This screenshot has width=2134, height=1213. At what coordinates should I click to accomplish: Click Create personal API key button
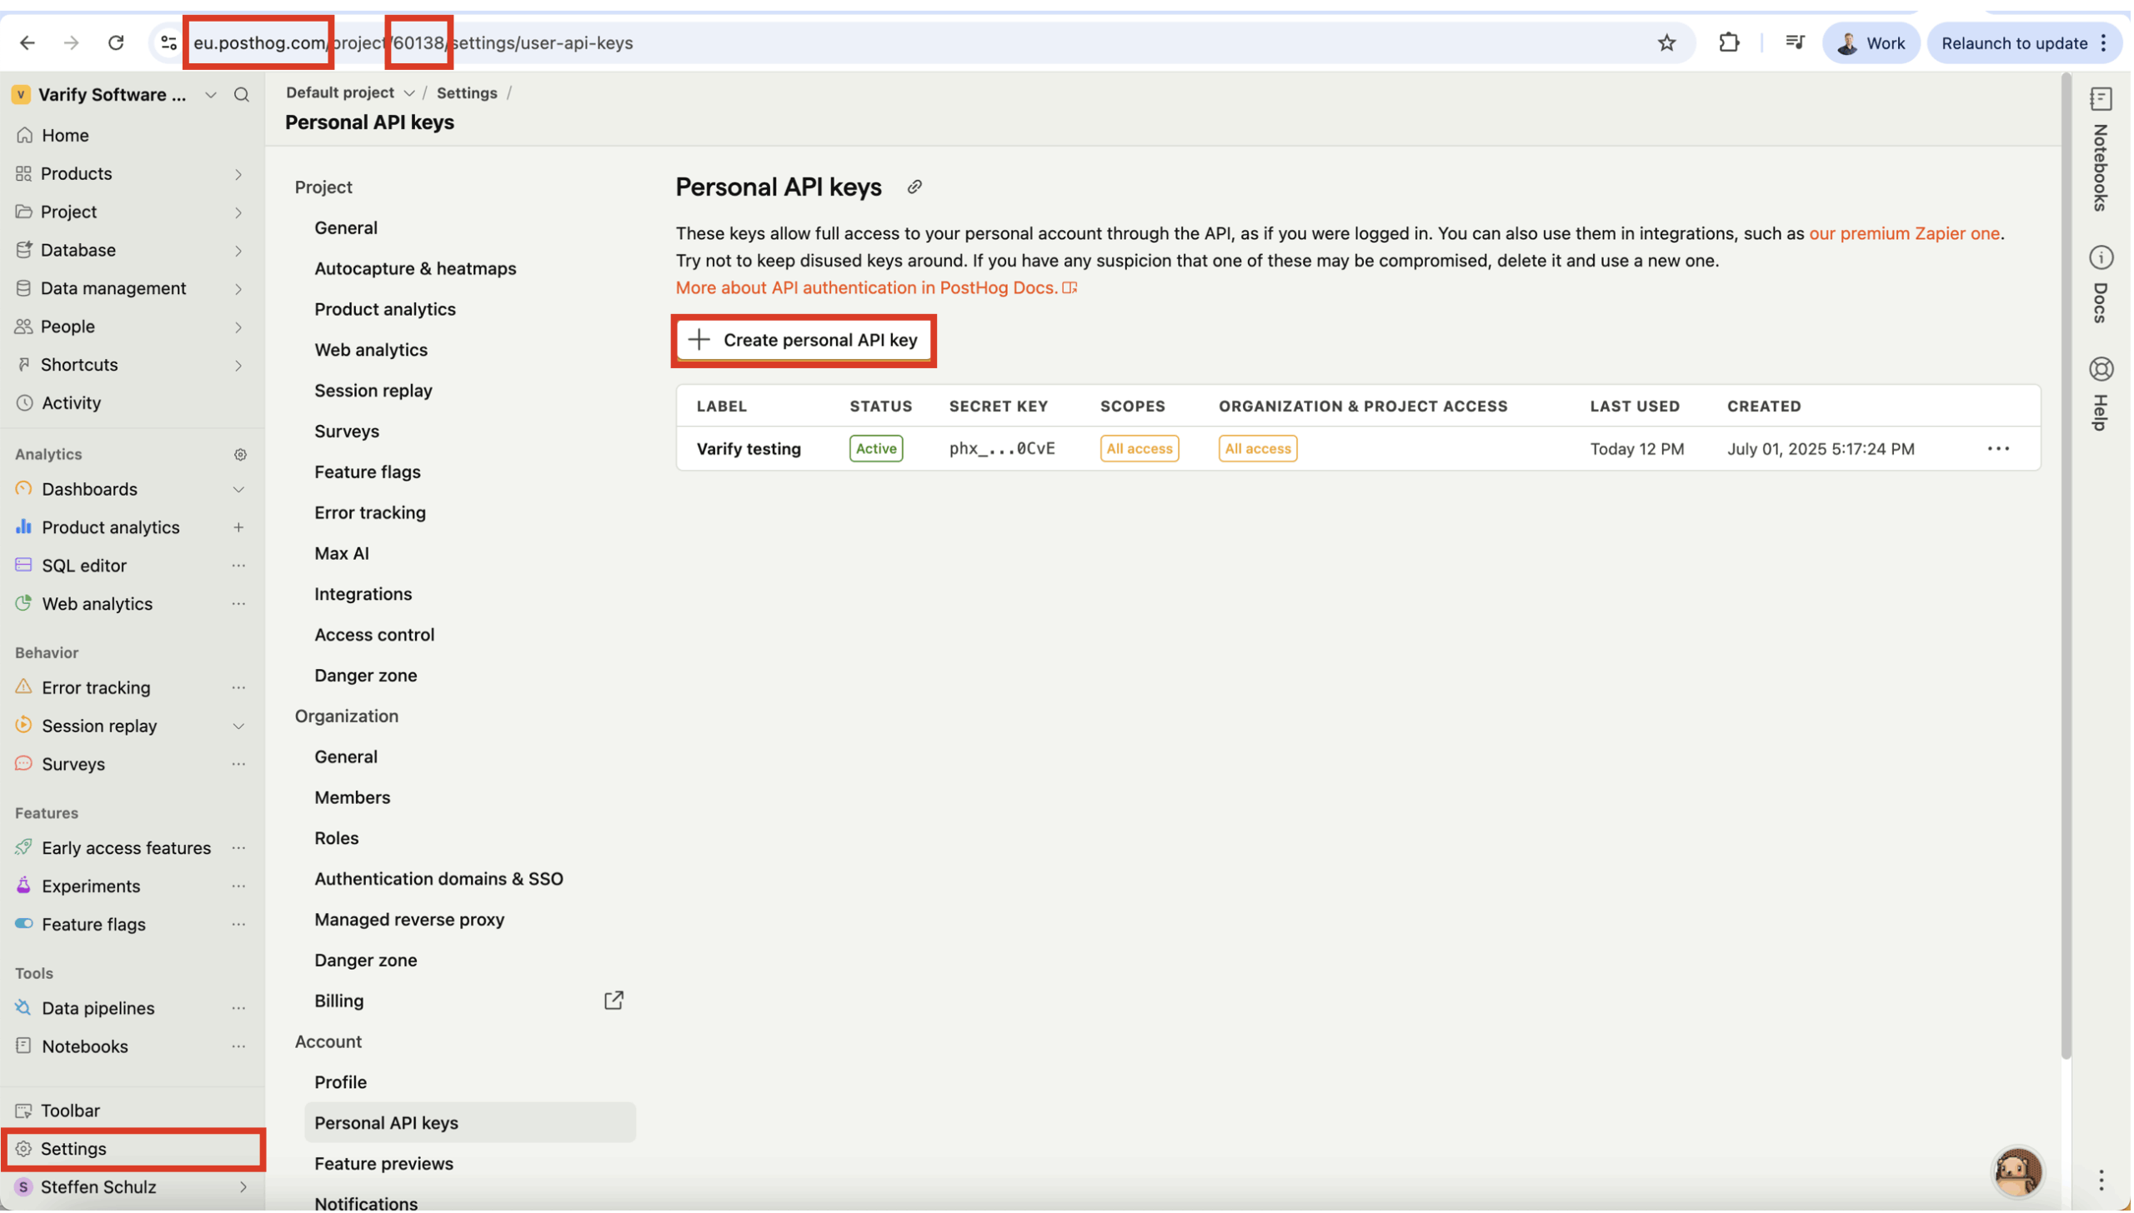[804, 340]
